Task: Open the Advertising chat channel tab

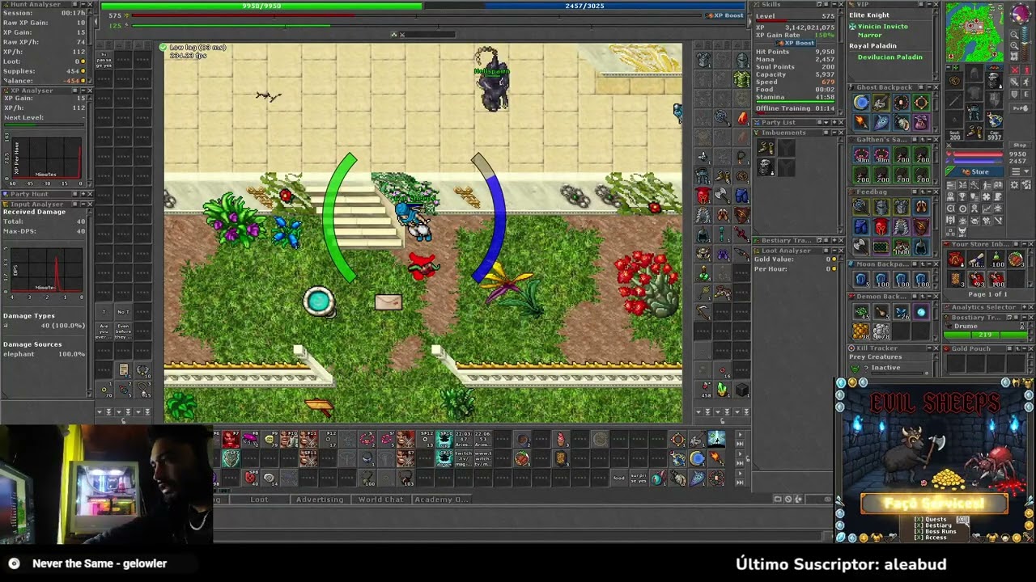Action: 319,500
